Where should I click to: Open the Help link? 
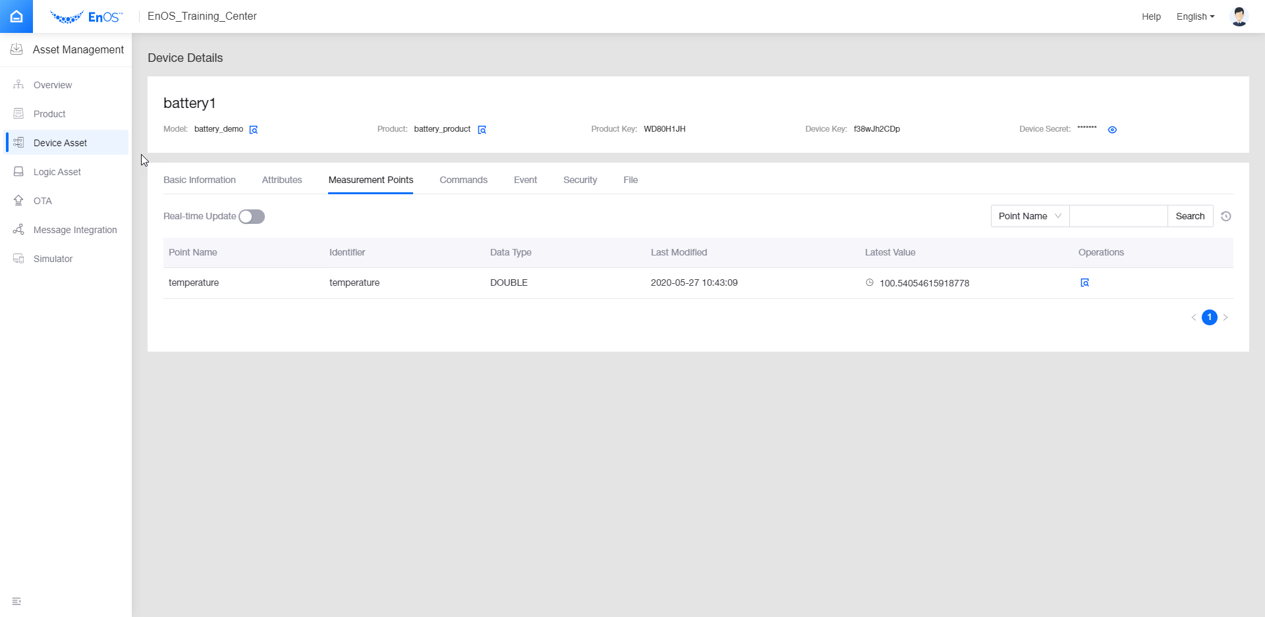pos(1152,16)
